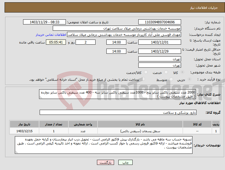225x170 pixels.
Task: Click the توضیحات خریدار text area
Action: click(x=104, y=145)
